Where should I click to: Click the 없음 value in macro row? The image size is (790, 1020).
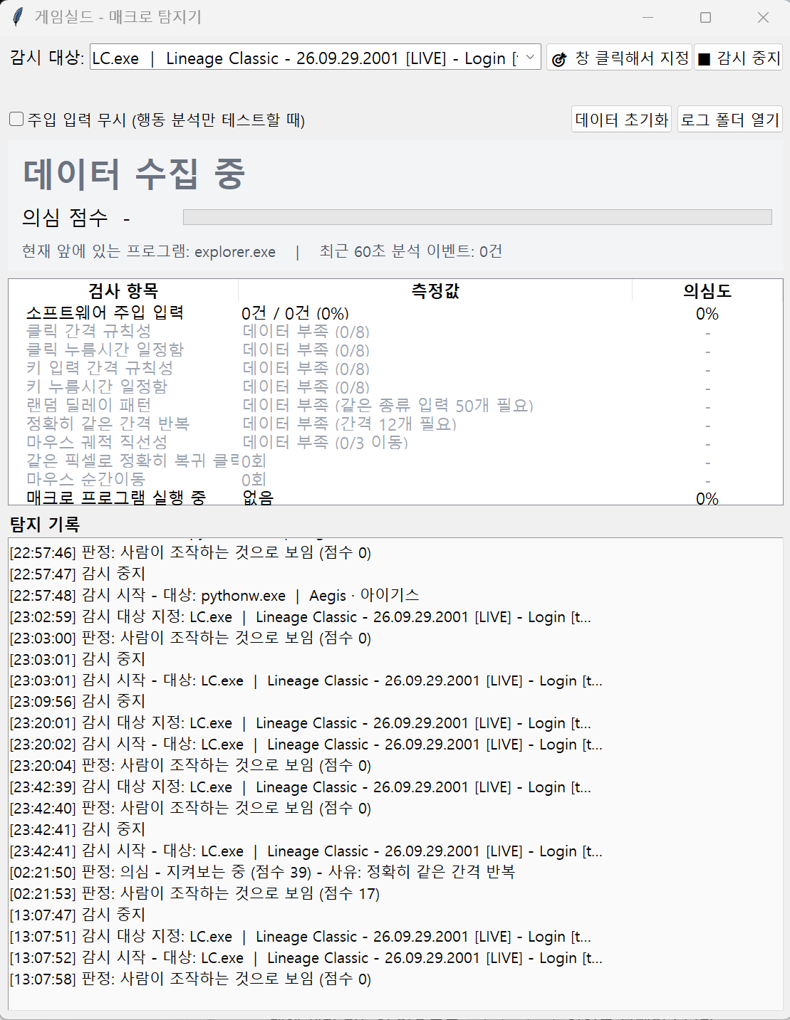(x=258, y=498)
